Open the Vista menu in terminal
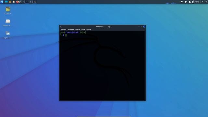The image size is (208, 117). coord(83,30)
